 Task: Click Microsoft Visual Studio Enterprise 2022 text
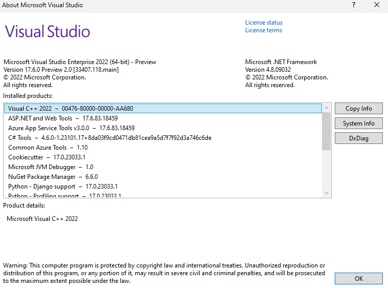[x=80, y=62]
